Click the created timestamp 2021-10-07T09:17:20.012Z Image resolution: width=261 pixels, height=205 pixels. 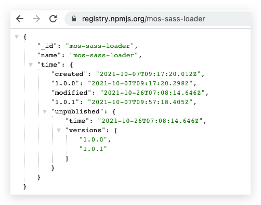148,74
